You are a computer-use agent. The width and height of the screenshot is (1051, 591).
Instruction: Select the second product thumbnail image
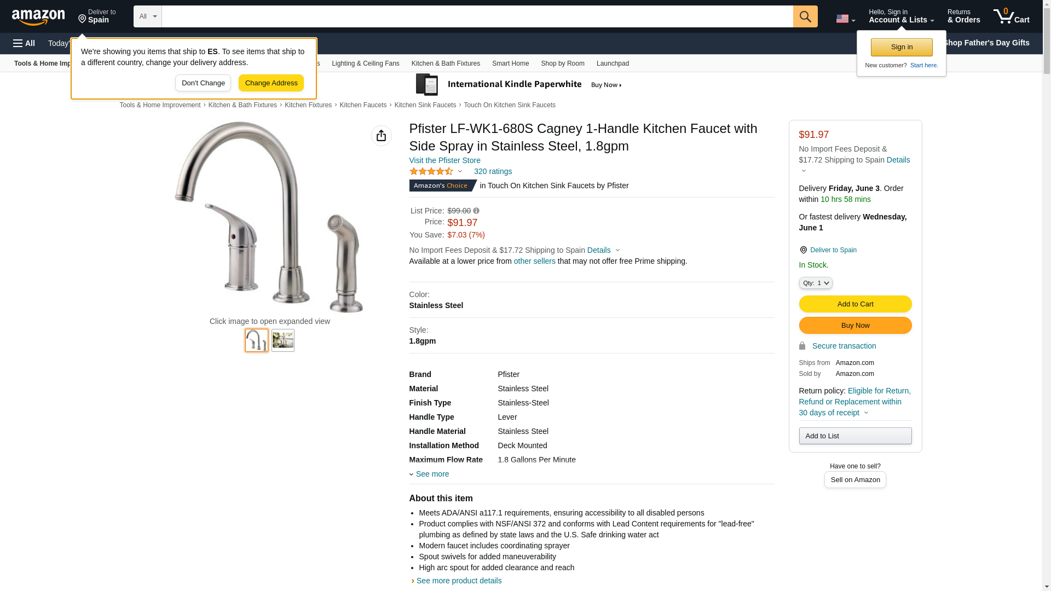[x=283, y=340]
